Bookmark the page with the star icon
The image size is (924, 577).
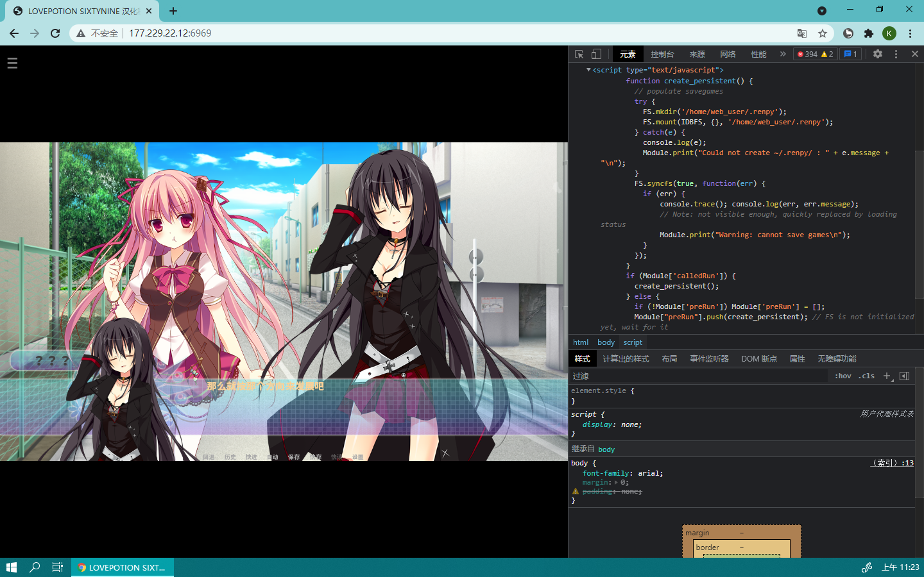[x=823, y=33]
